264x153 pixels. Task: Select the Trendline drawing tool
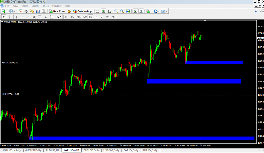28,17
